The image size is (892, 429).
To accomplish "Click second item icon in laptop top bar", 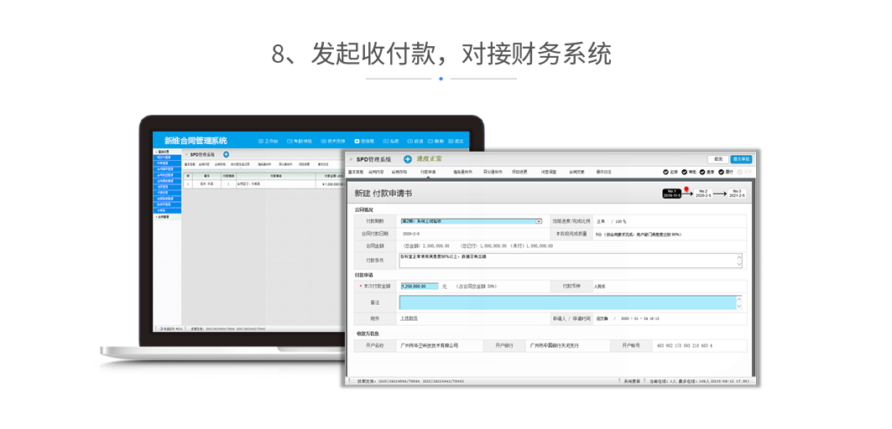I will point(290,141).
